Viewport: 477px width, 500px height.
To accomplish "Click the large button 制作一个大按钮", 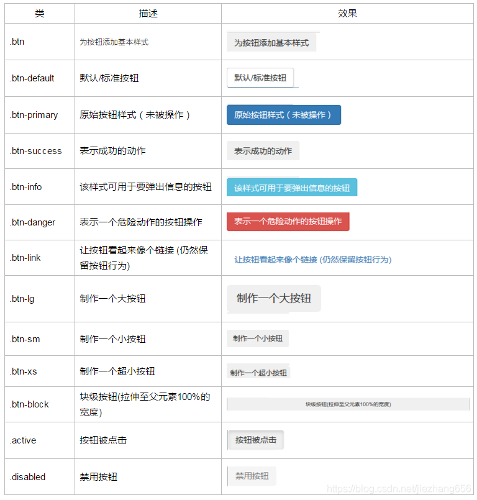I will pyautogui.click(x=274, y=299).
